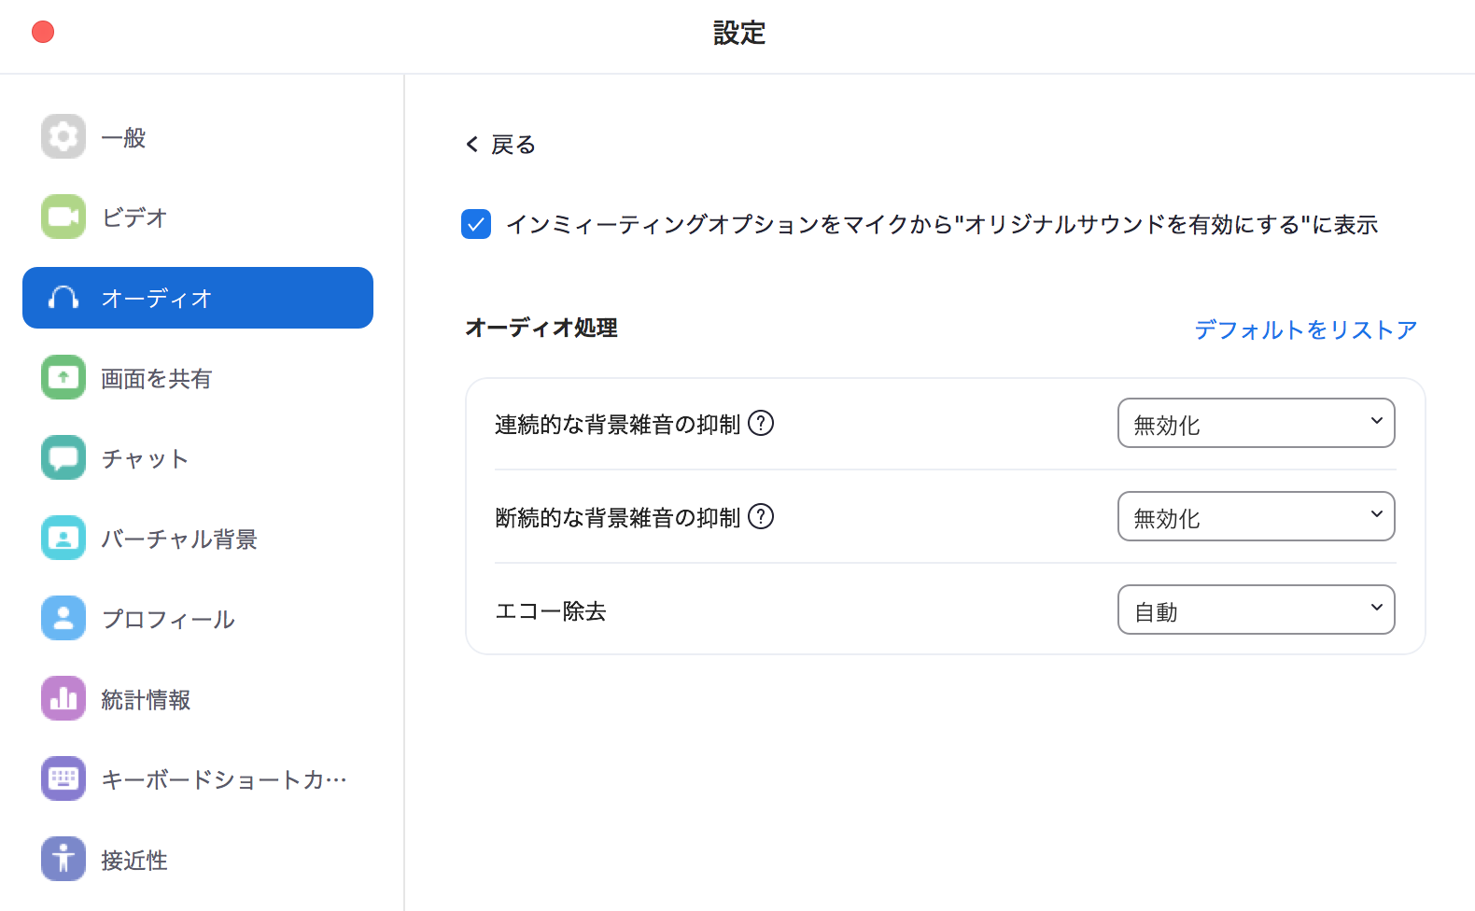Open Chat settings via the speech bubble icon
This screenshot has height=911, width=1475.
tap(63, 458)
